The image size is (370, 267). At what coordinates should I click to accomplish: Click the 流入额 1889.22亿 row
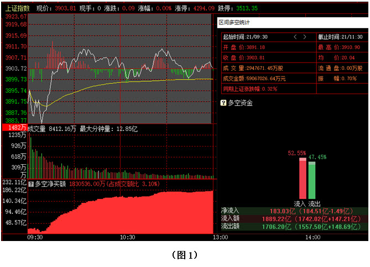tap(294, 219)
